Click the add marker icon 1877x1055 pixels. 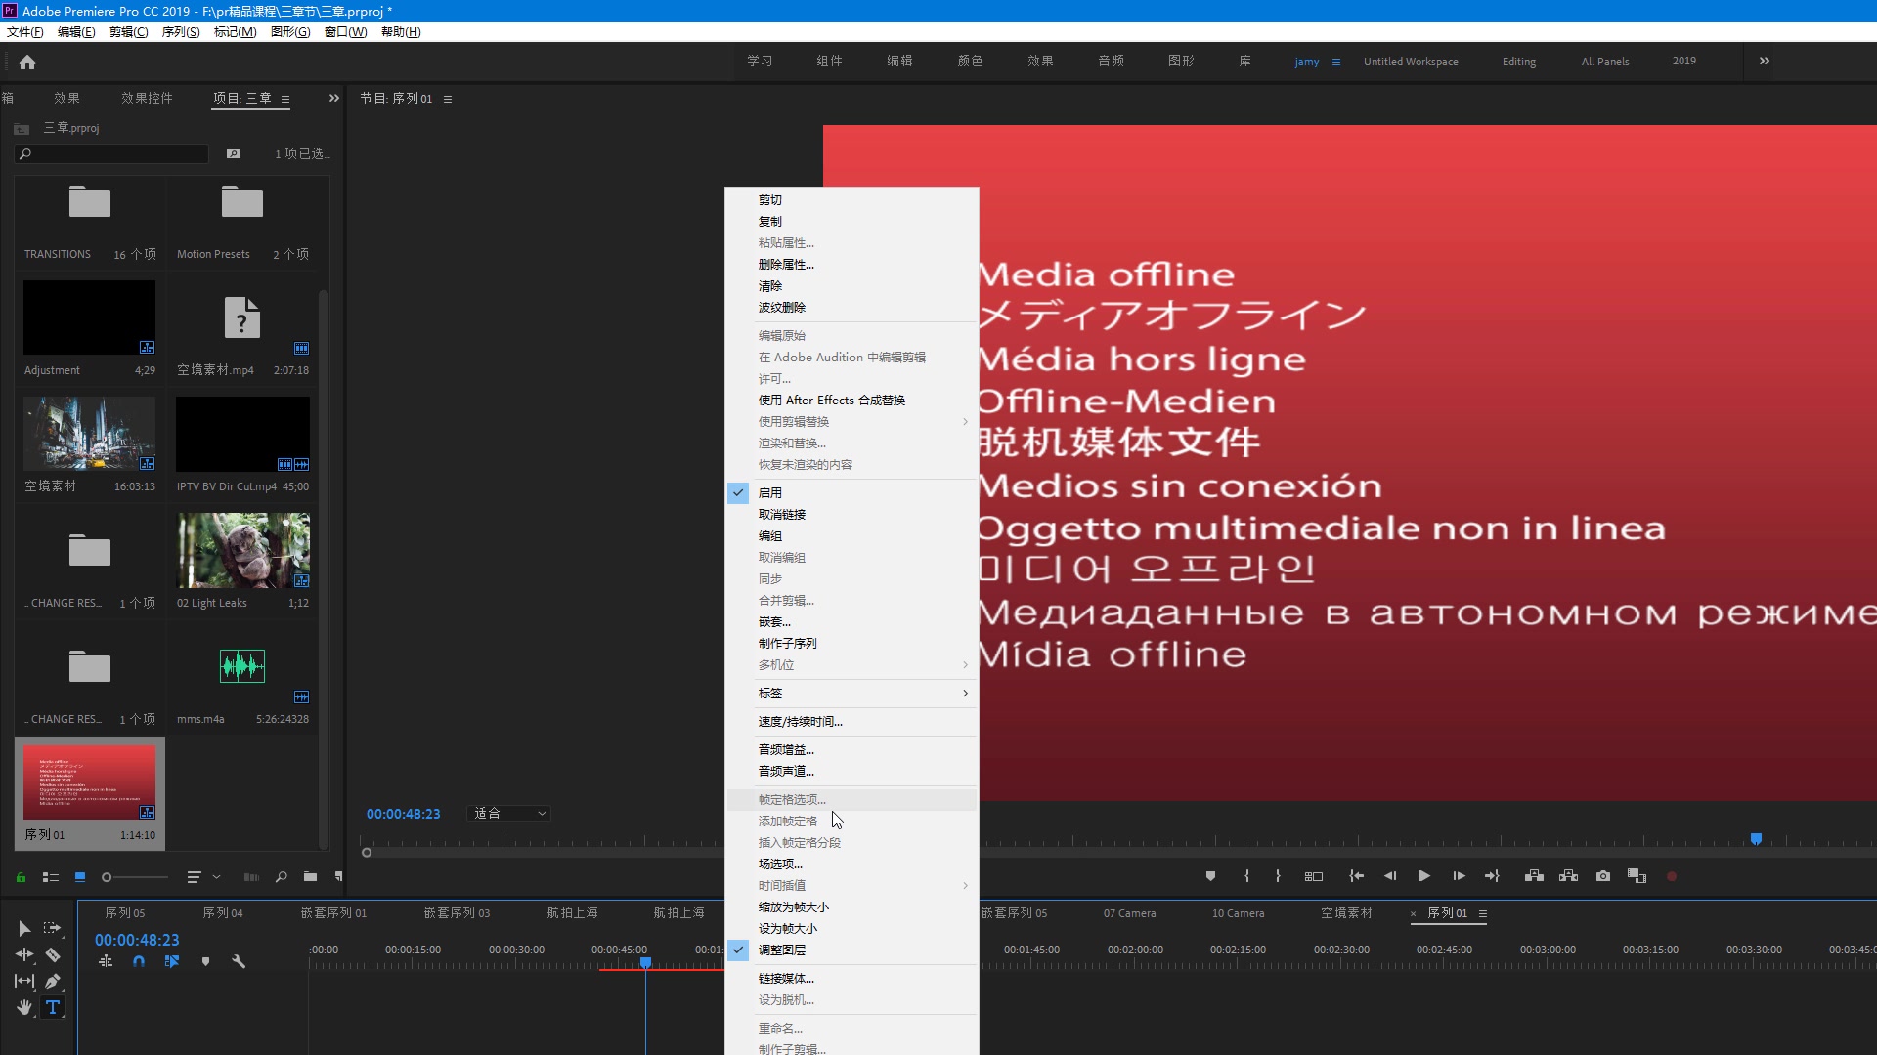pyautogui.click(x=1209, y=876)
